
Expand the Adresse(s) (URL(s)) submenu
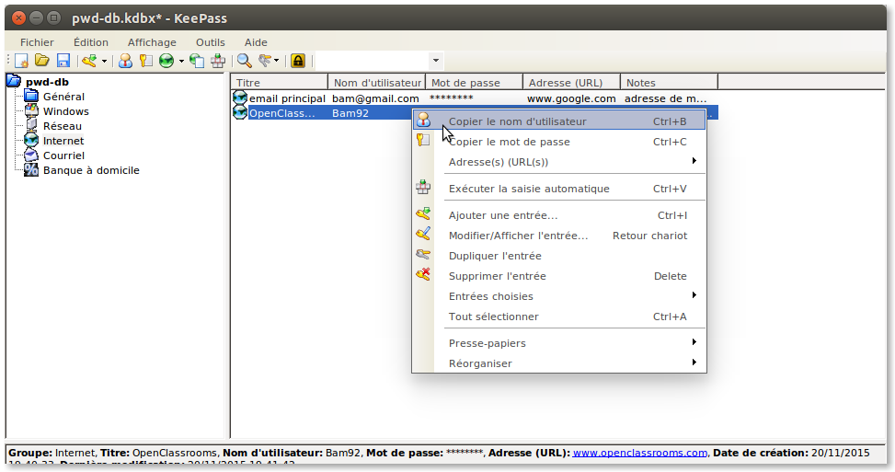[559, 162]
